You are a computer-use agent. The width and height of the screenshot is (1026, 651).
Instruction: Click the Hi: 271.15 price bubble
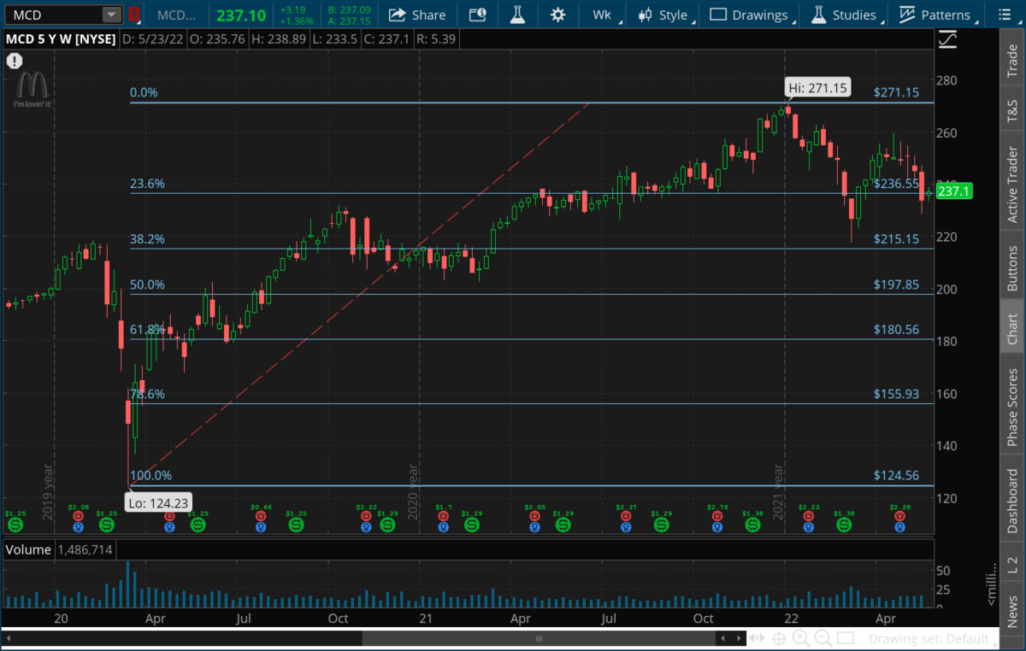[x=817, y=87]
